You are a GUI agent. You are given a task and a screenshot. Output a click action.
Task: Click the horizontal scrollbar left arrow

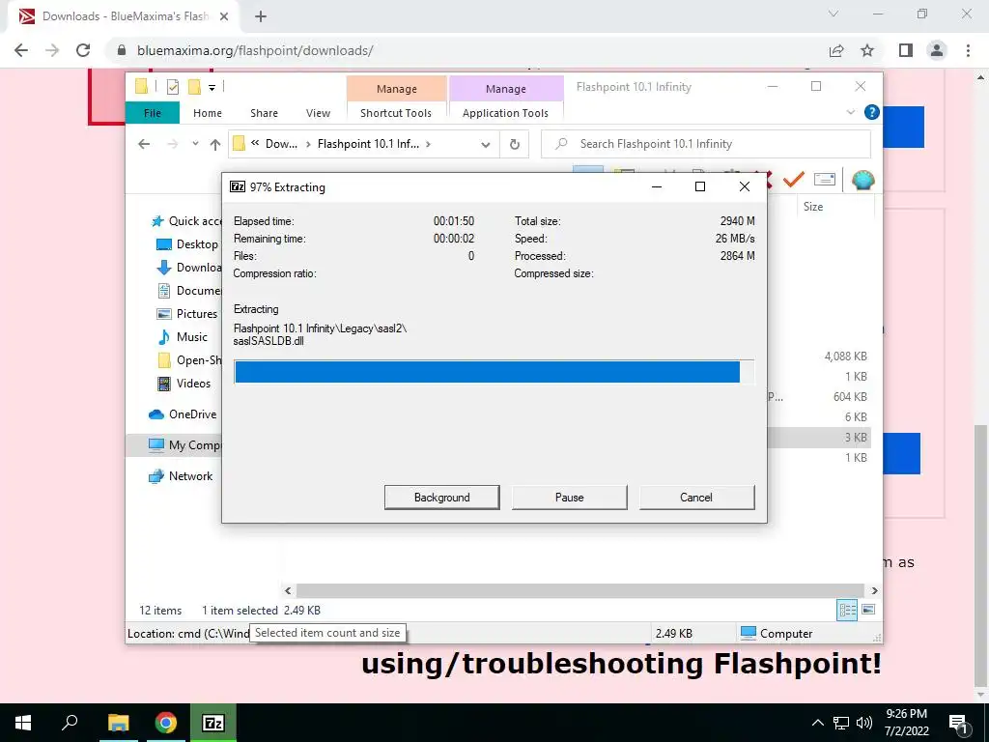[288, 590]
